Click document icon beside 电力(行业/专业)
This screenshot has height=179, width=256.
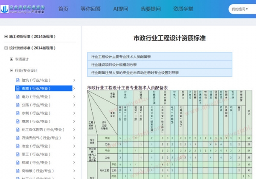(x=17, y=97)
